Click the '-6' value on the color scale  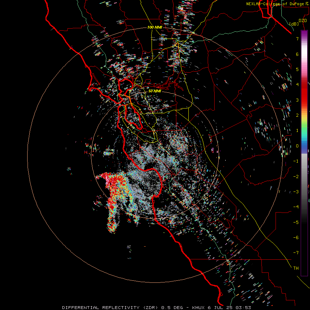point(296,237)
